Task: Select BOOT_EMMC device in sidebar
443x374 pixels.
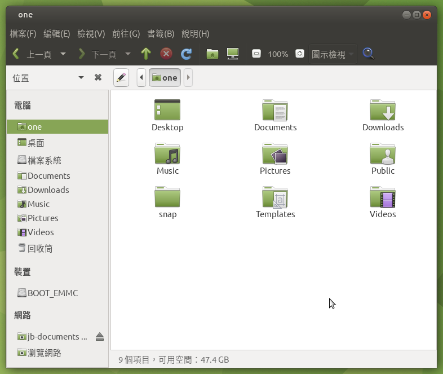Action: (57, 293)
